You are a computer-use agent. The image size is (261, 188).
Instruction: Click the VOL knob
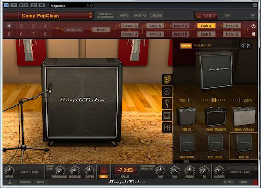click(x=175, y=171)
